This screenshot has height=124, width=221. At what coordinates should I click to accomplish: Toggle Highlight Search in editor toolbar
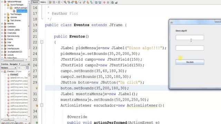pos(76,2)
